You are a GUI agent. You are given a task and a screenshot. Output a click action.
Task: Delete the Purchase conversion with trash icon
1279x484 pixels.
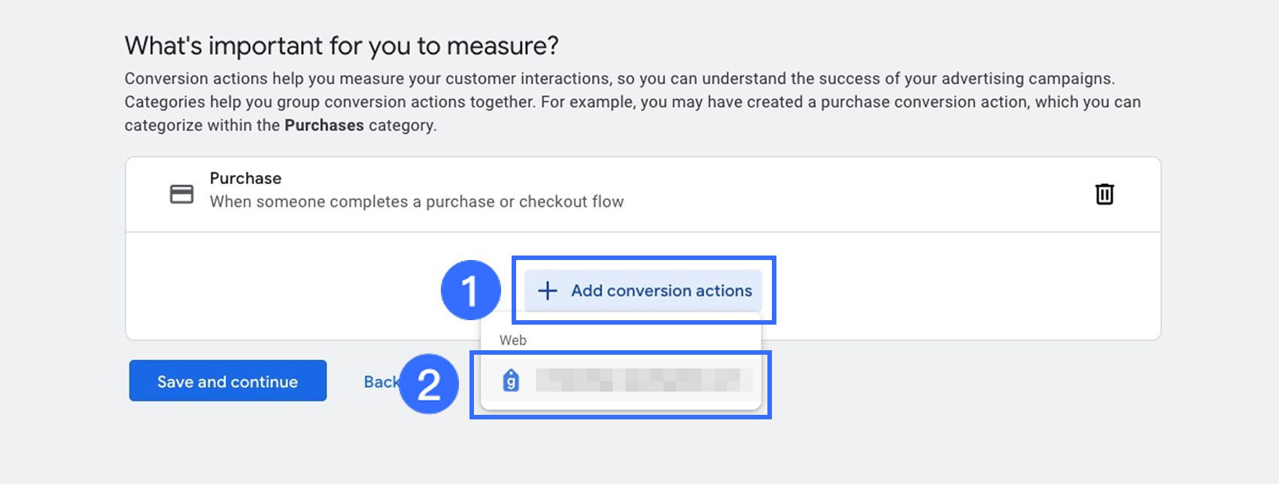coord(1104,194)
